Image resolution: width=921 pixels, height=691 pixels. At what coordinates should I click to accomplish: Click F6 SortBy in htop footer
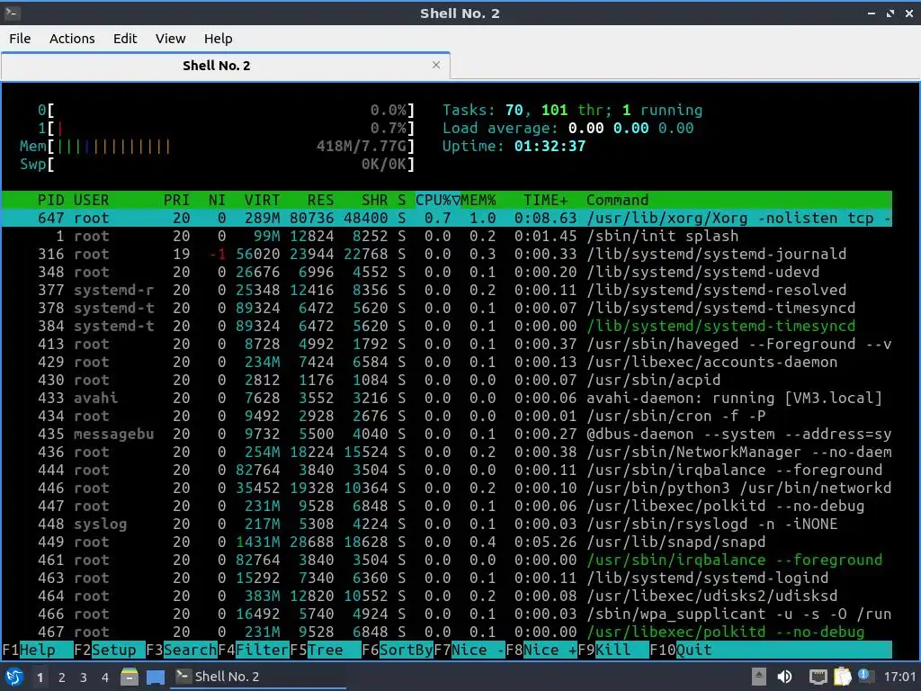(397, 650)
